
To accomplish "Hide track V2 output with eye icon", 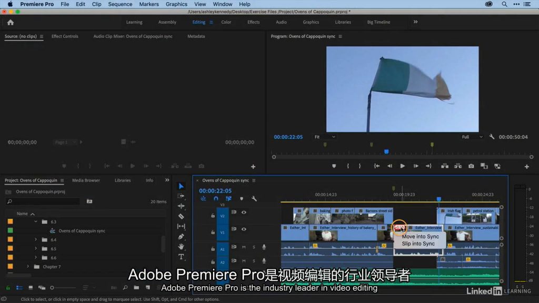I will point(244,213).
